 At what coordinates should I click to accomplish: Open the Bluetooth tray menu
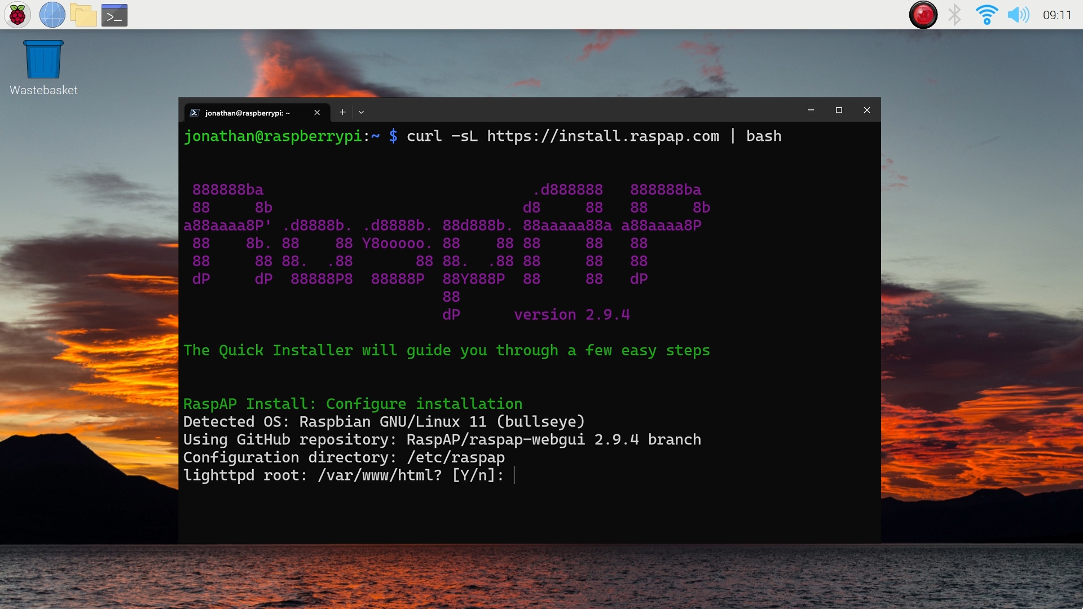[954, 15]
